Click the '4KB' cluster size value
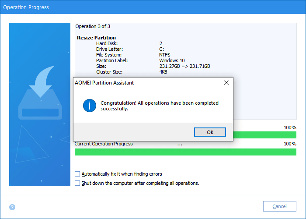Viewport: 306px width, 219px height. pos(163,72)
